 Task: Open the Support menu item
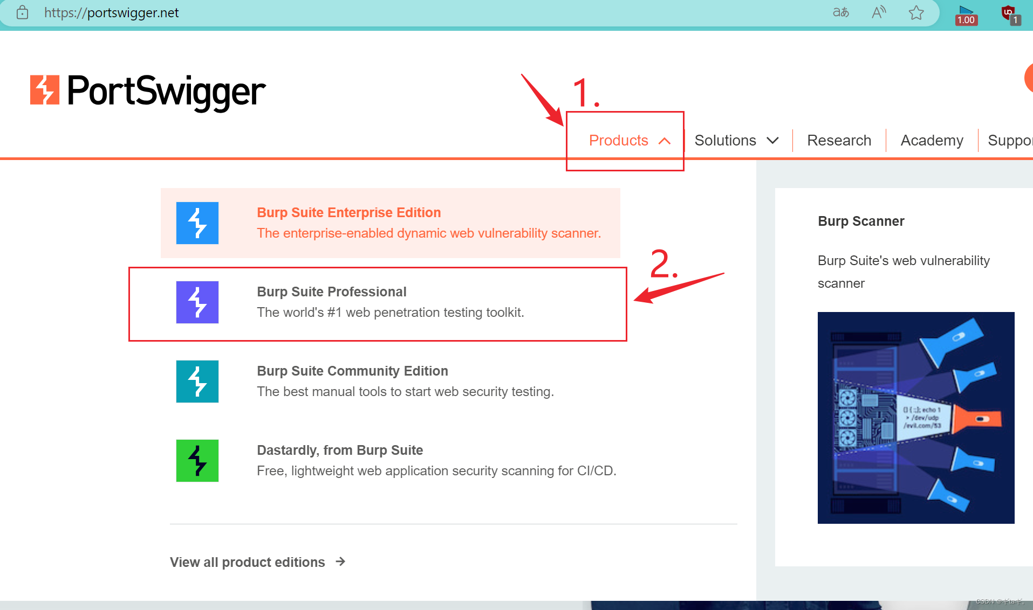pyautogui.click(x=1010, y=141)
